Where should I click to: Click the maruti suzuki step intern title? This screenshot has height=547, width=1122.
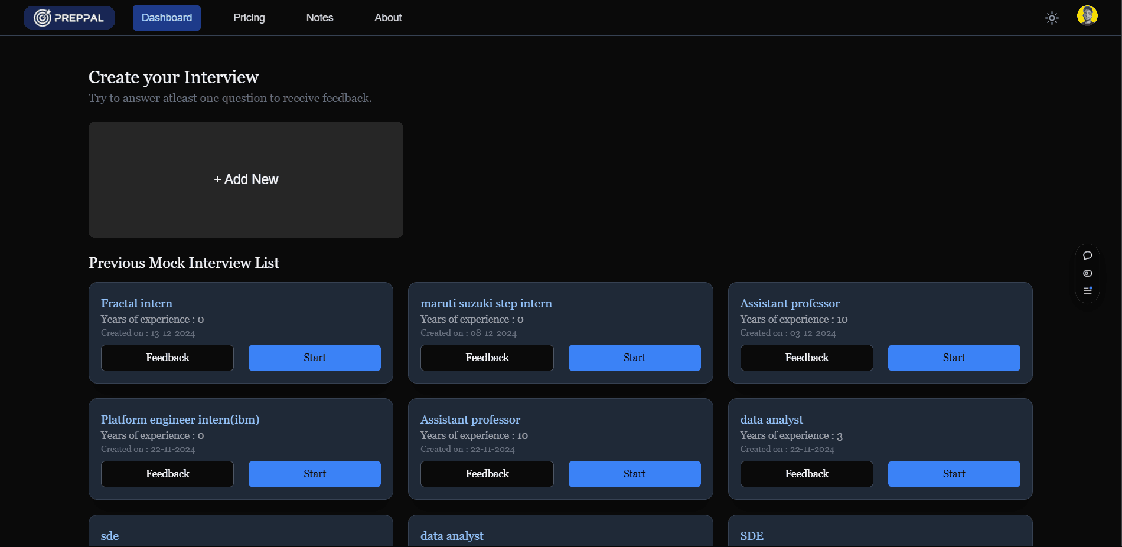pyautogui.click(x=486, y=303)
